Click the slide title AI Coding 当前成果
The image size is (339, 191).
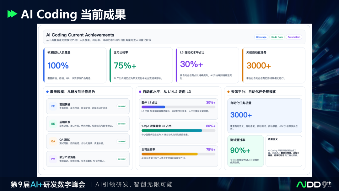tap(73, 14)
